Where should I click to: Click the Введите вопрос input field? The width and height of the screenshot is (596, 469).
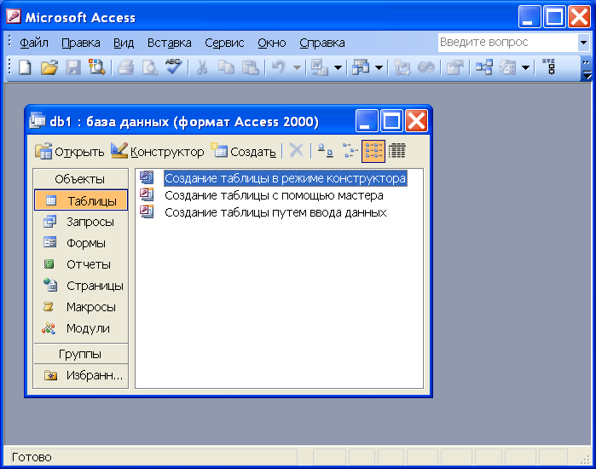[508, 42]
